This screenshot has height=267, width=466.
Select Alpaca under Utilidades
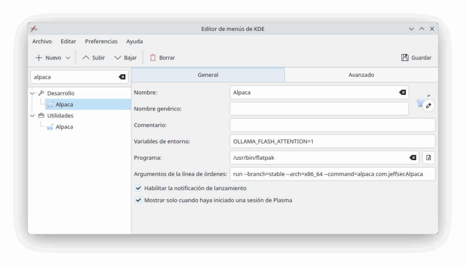coord(64,127)
